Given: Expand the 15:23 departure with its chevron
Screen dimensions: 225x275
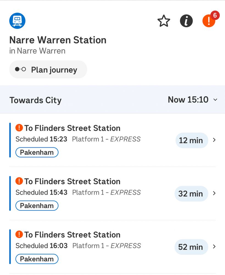Looking at the screenshot, I should pos(214,140).
